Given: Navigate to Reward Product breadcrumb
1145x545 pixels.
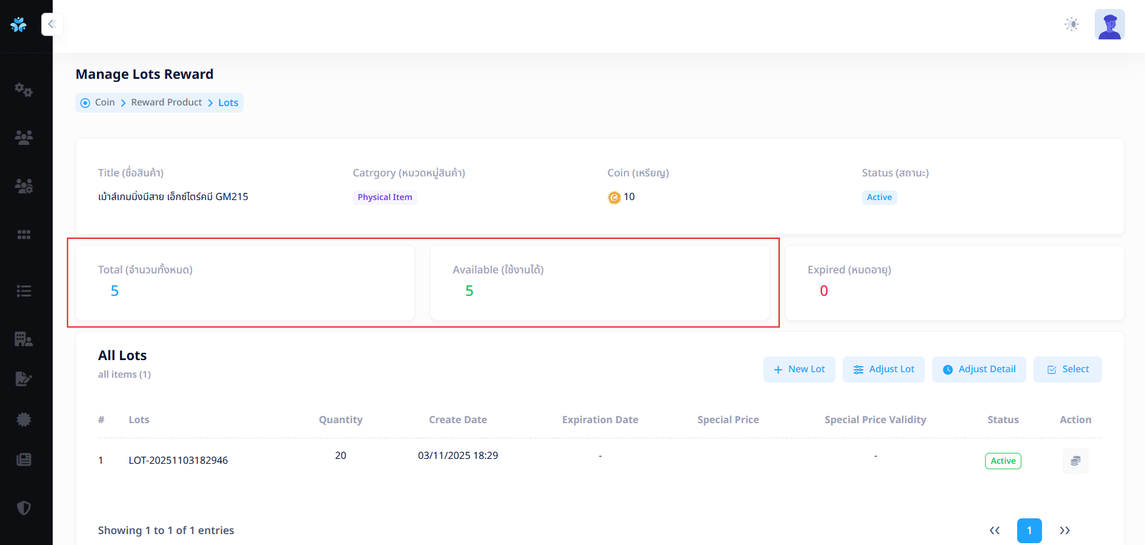Looking at the screenshot, I should click(x=166, y=102).
